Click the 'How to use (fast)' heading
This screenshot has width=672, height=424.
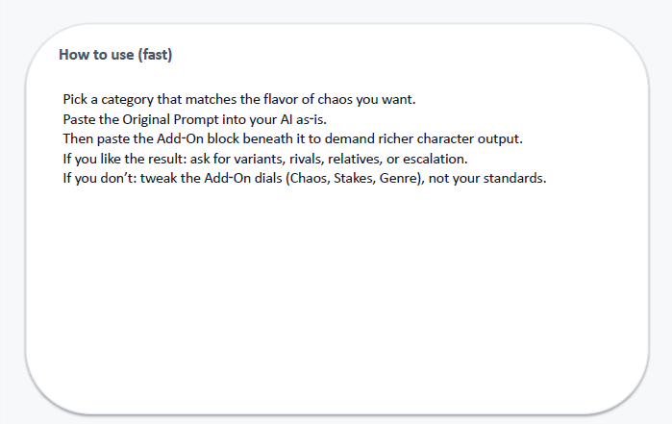[x=115, y=55]
